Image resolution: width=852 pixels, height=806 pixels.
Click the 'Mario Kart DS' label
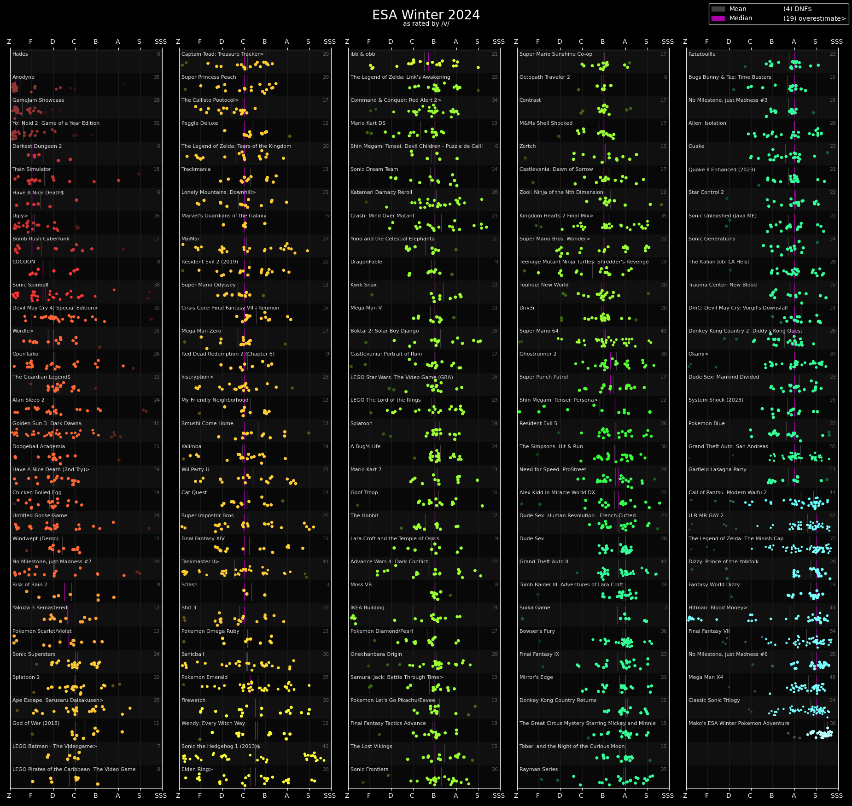pyautogui.click(x=368, y=123)
